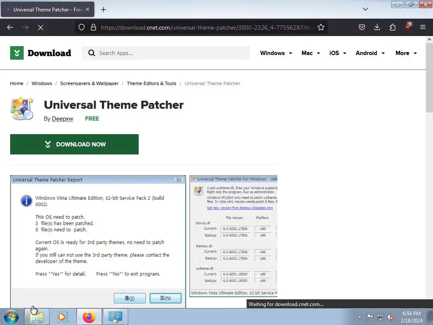The width and height of the screenshot is (433, 325).
Task: Open Firefox downloads panel
Action: [x=377, y=28]
